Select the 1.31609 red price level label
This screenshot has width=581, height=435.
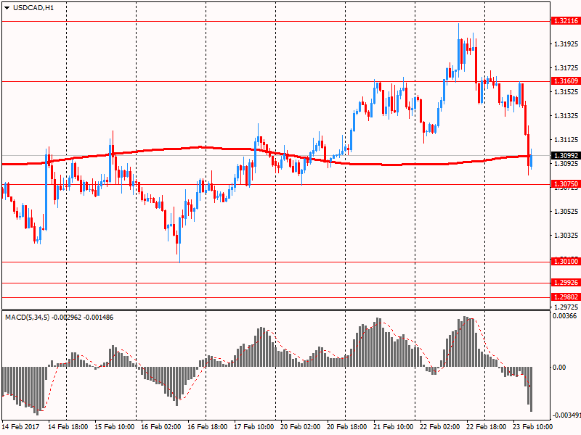[566, 81]
